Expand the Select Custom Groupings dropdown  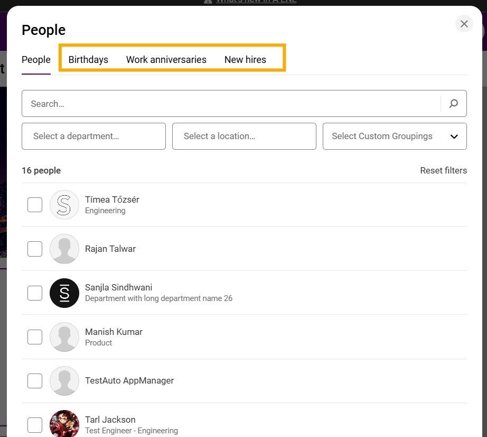[395, 136]
